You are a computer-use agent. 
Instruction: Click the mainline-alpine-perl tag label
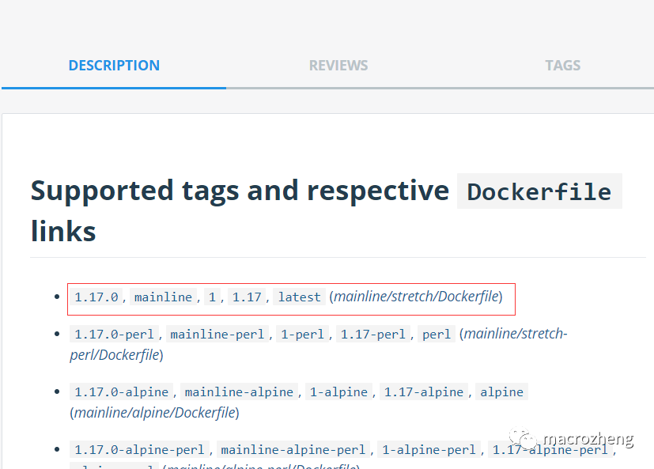click(x=293, y=450)
